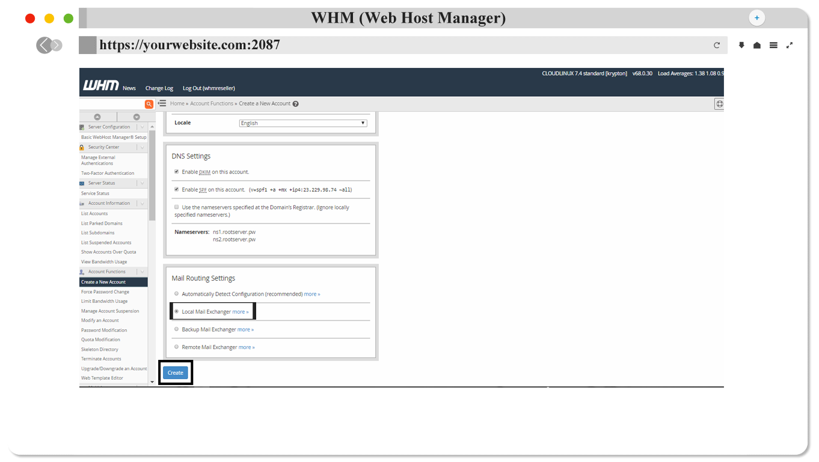Click the Account Information section icon
The height and width of the screenshot is (462, 819).
[x=82, y=204]
